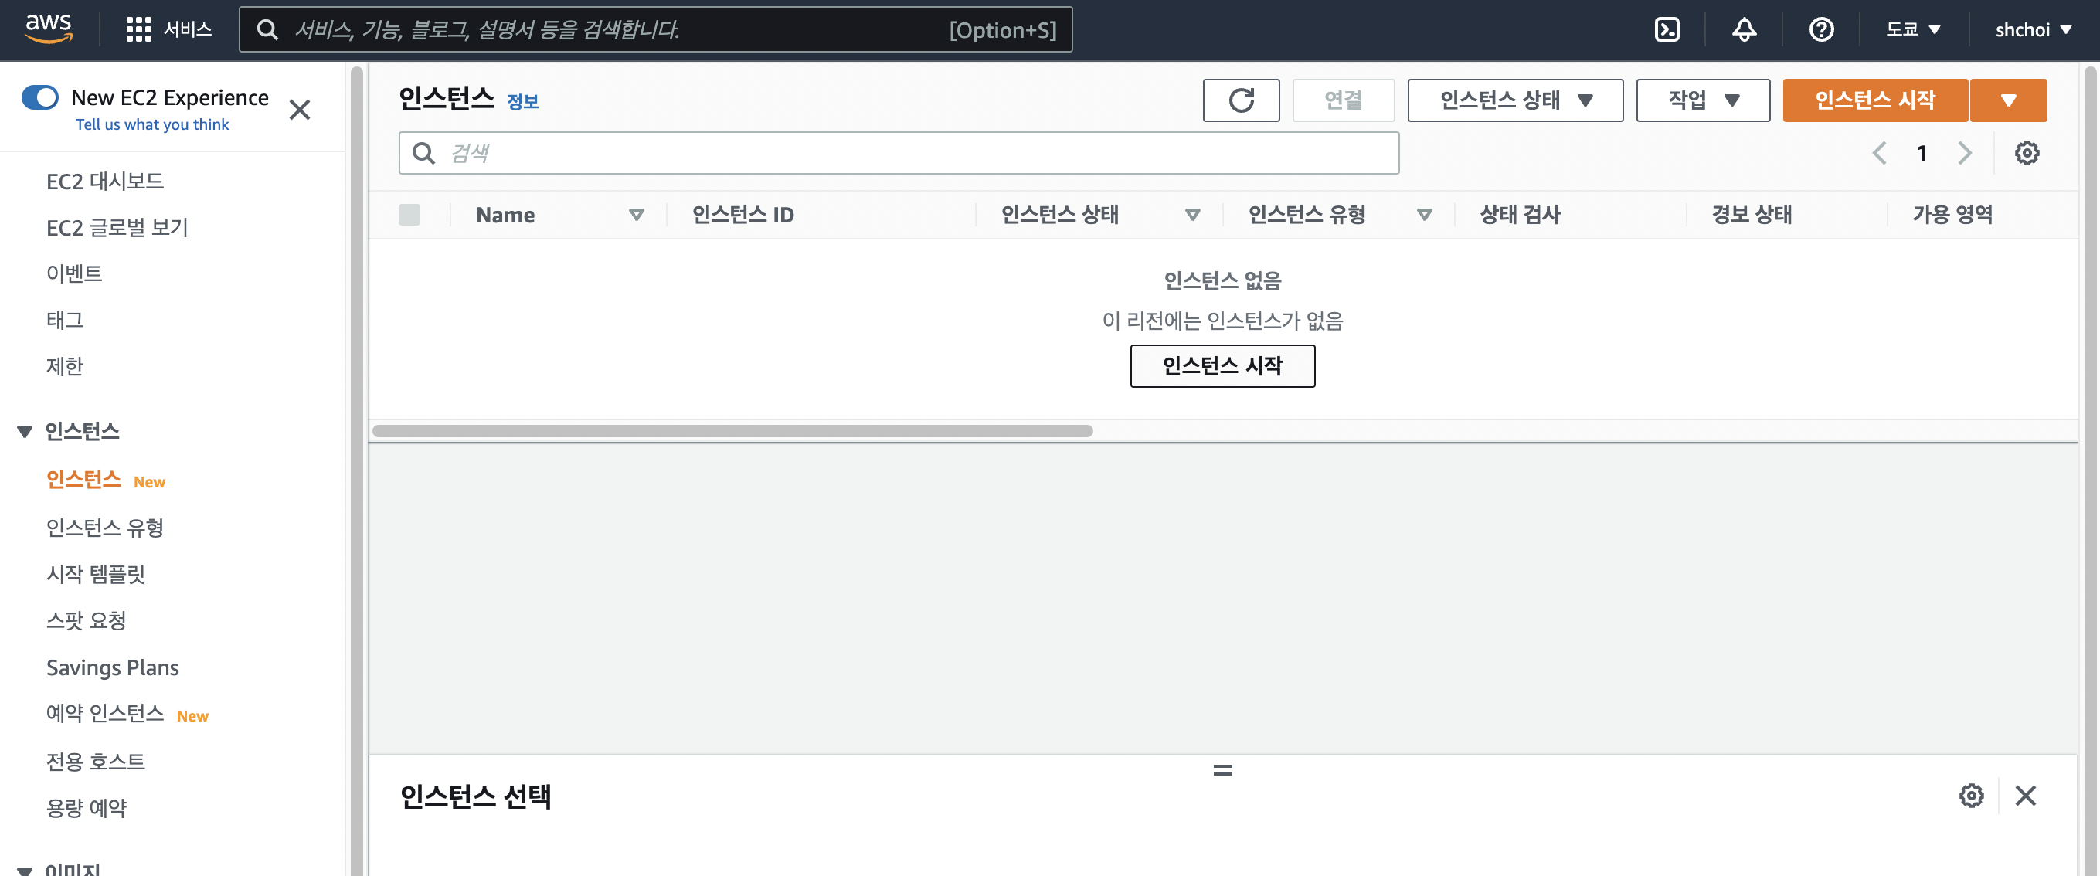Click Tell us what you think link
Viewport: 2100px width, 876px height.
[152, 124]
